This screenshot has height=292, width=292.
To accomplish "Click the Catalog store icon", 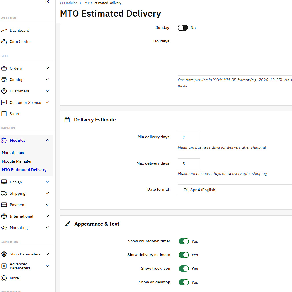I will [x=4, y=80].
